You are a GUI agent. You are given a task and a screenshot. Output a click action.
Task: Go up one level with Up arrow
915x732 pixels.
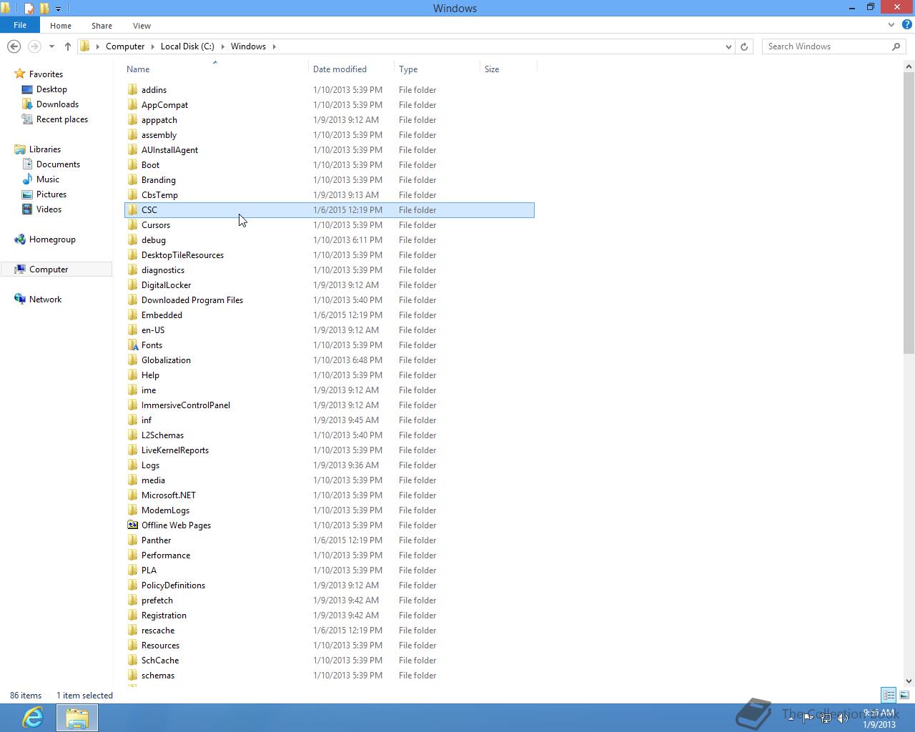68,46
